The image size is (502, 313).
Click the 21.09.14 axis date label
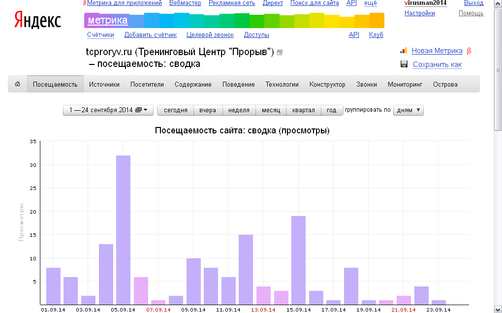point(404,310)
